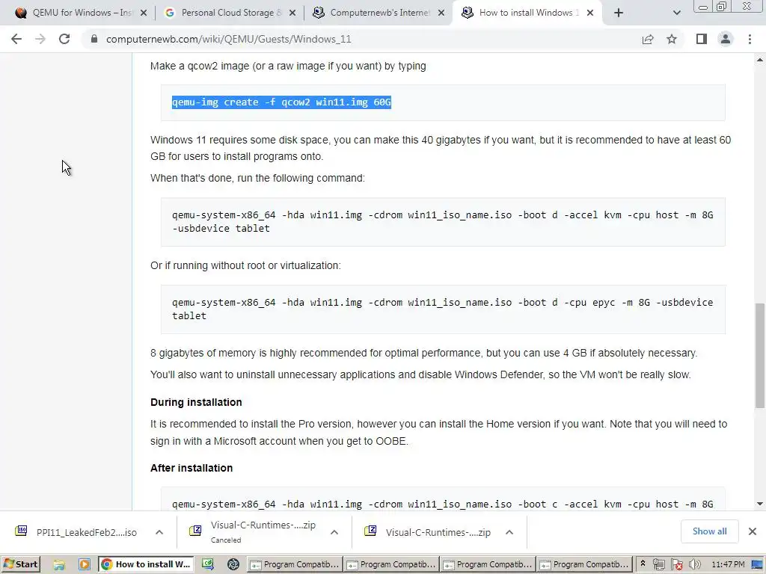The height and width of the screenshot is (574, 766).
Task: Click the favicon on the How to install Windows tab
Action: tap(468, 13)
